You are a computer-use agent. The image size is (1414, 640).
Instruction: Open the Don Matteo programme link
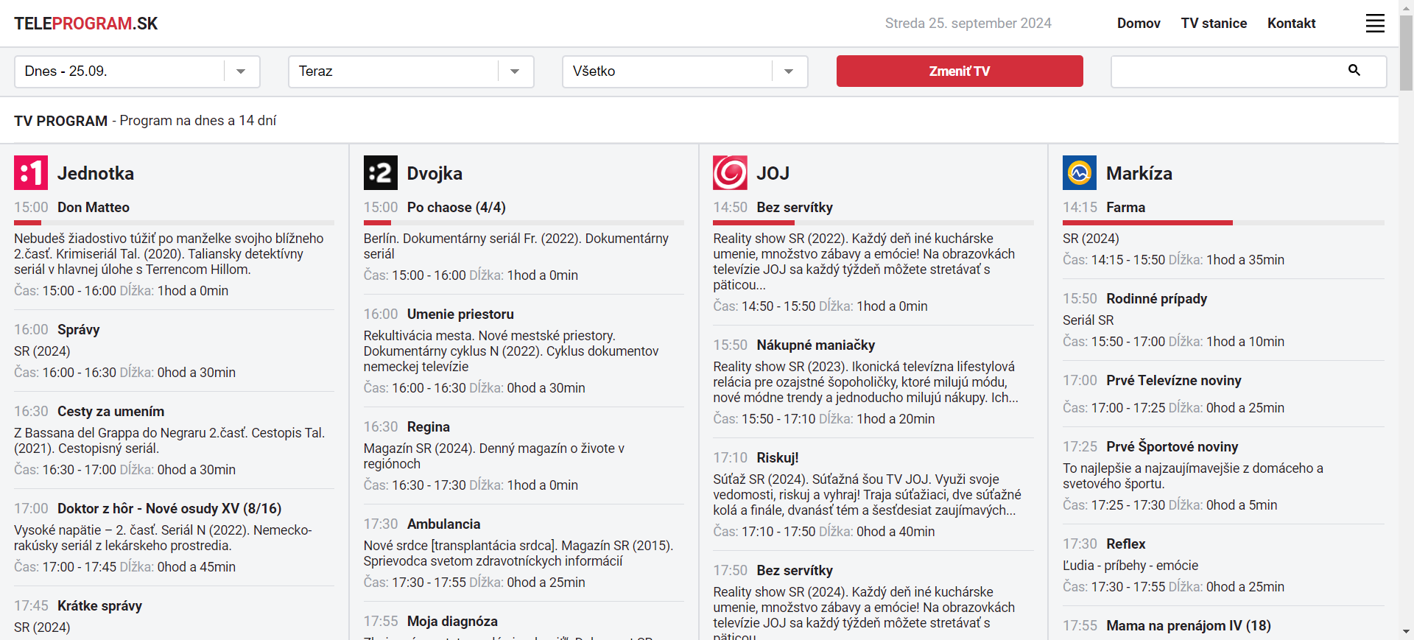pos(94,208)
